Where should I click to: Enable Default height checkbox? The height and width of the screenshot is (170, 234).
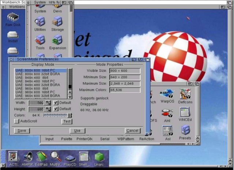(x=56, y=109)
